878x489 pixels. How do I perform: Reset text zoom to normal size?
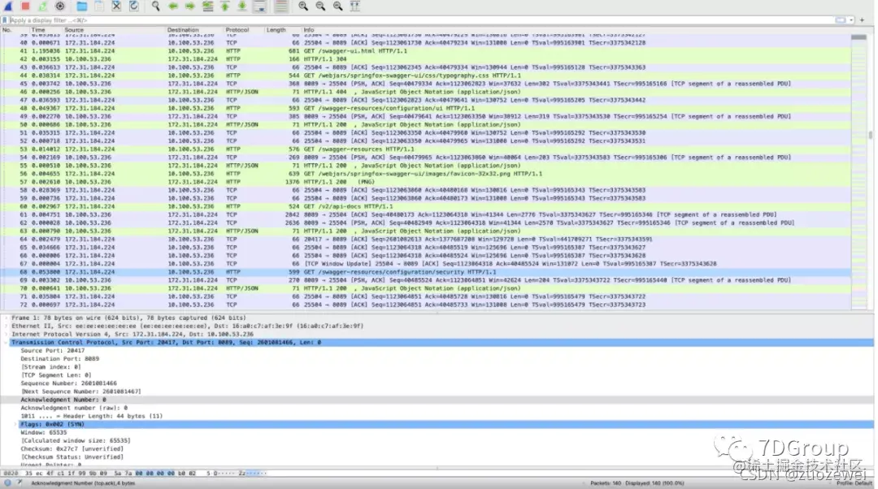click(x=337, y=6)
